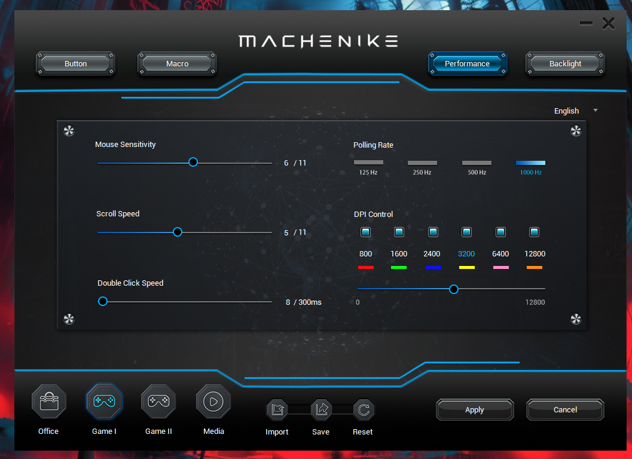Set polling rate to 1000 Hz
The image size is (632, 459).
pyautogui.click(x=530, y=163)
